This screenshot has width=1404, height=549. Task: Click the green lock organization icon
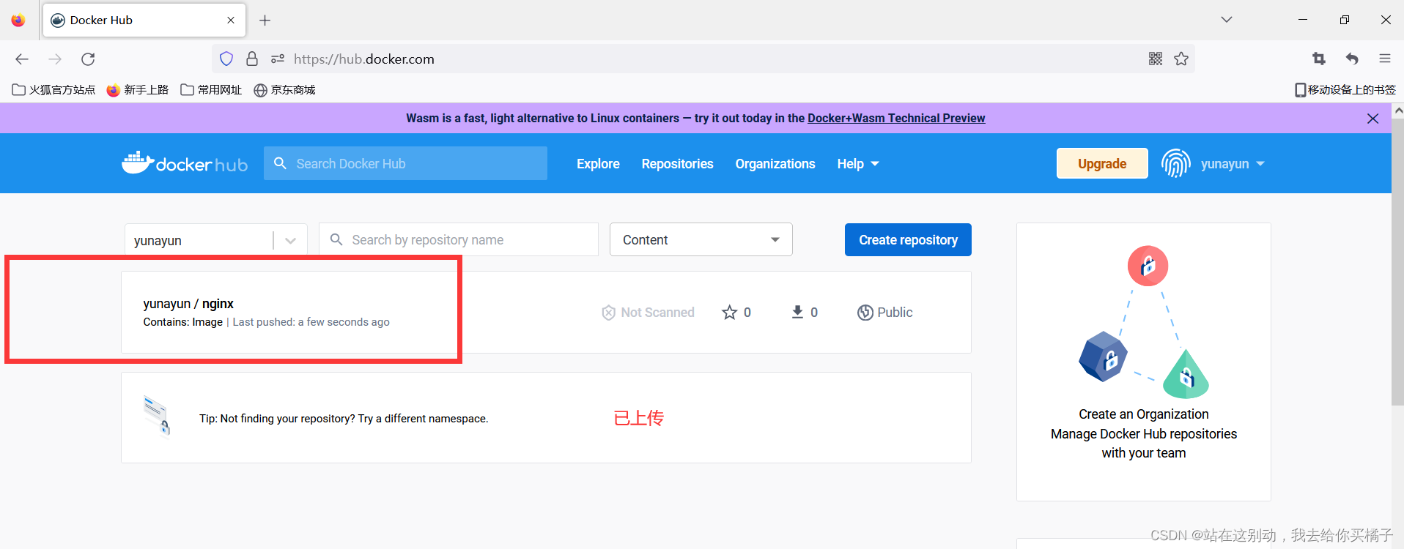[x=1186, y=374]
